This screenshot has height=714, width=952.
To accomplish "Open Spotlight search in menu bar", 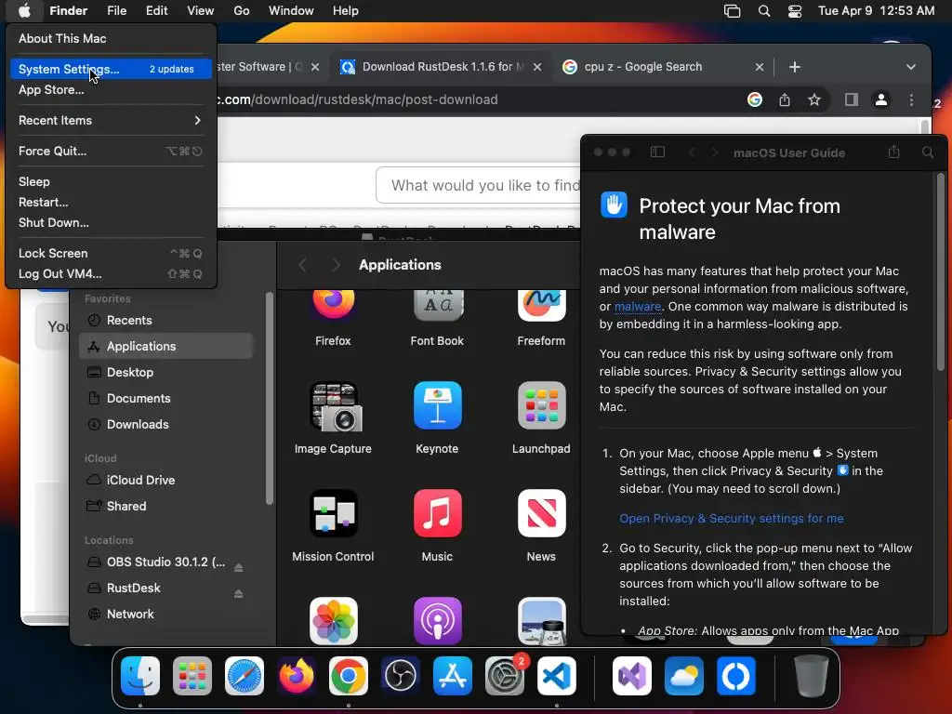I will [x=764, y=11].
